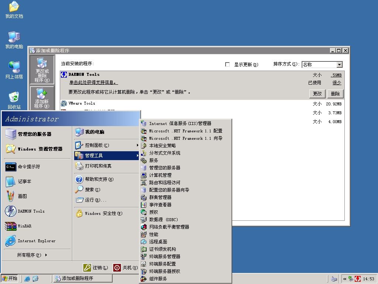Open 帮助和支持 from Start menu
This screenshot has height=284, width=378.
click(106, 179)
